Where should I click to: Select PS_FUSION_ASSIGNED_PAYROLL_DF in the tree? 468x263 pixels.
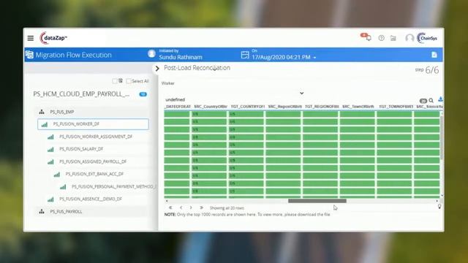[x=93, y=161]
